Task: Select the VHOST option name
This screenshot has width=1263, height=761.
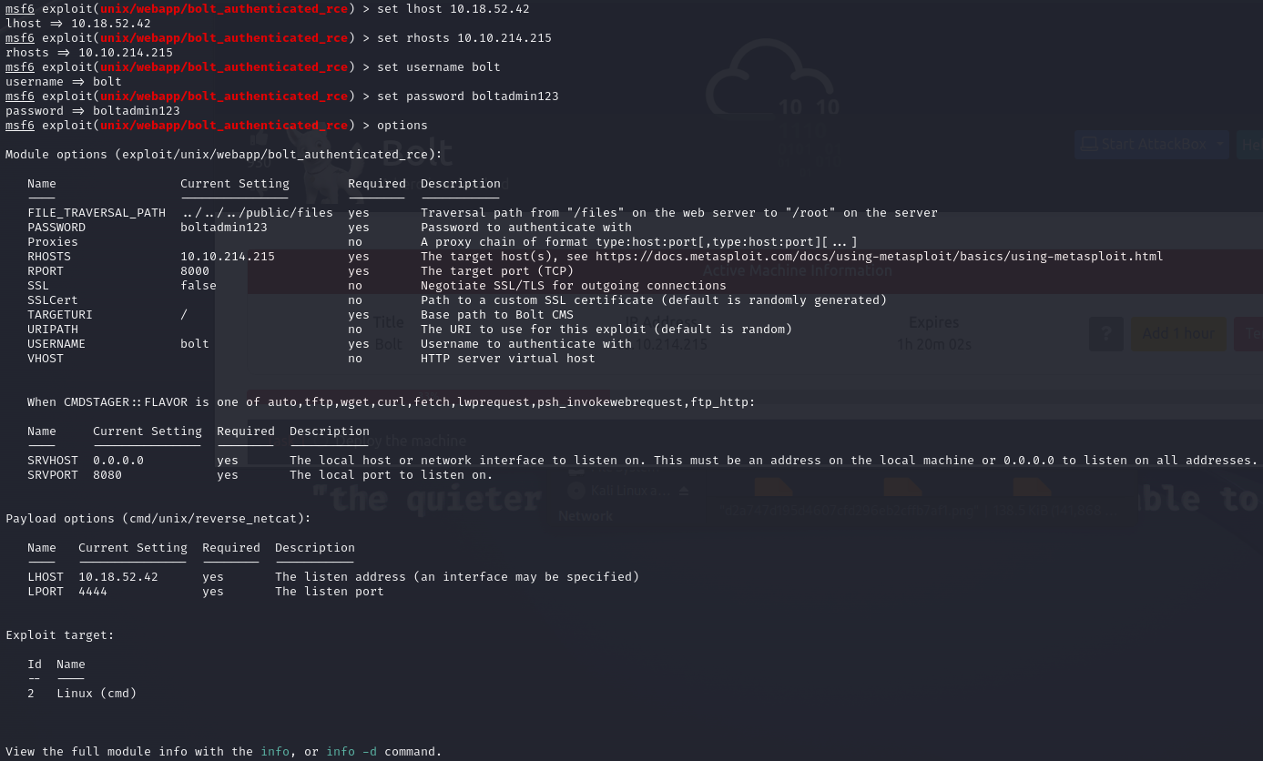Action: point(46,359)
